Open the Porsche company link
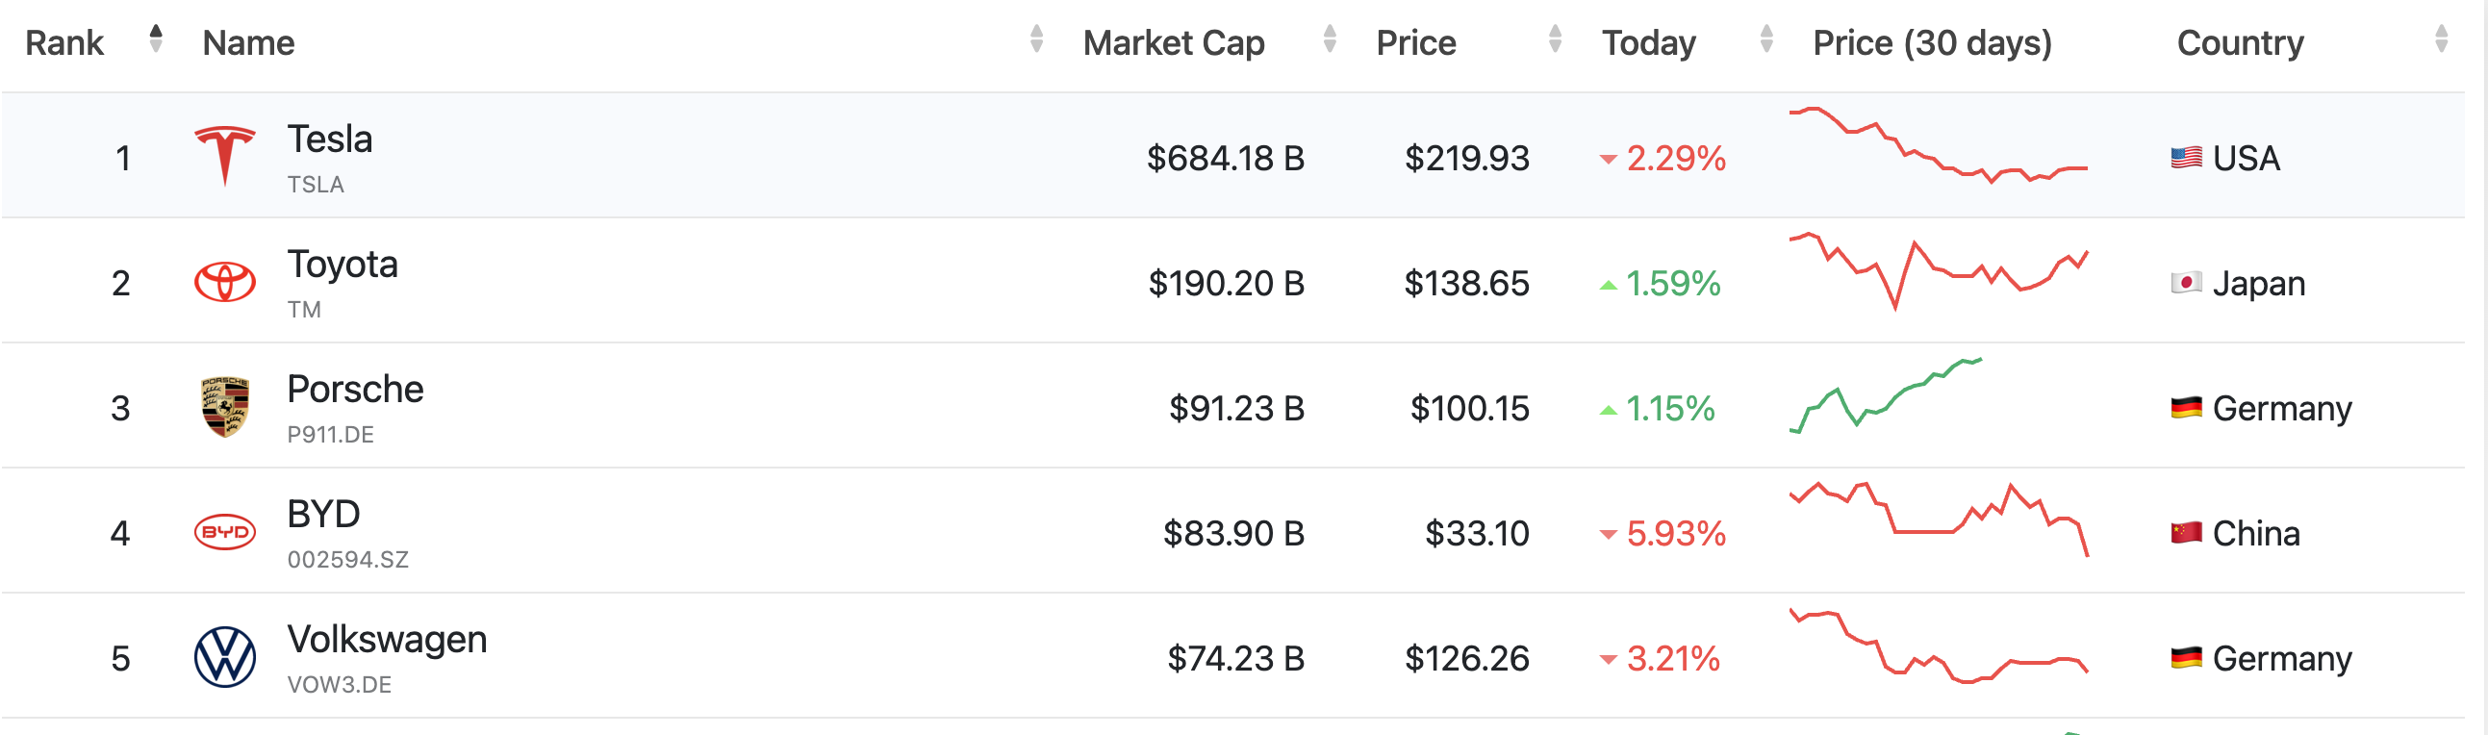The width and height of the screenshot is (2488, 735). (x=354, y=391)
